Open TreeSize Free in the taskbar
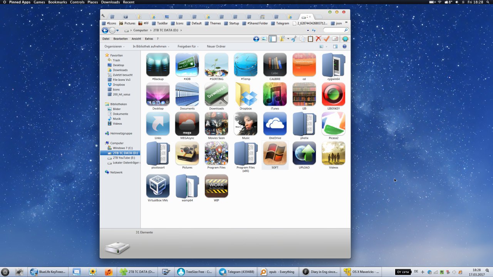 coord(194,272)
